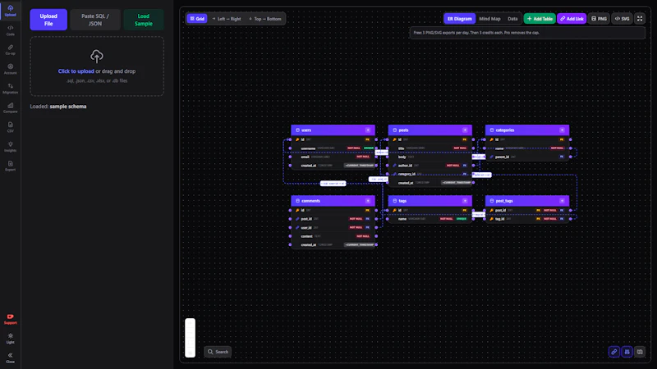
Task: Select the users table header
Action: click(333, 130)
